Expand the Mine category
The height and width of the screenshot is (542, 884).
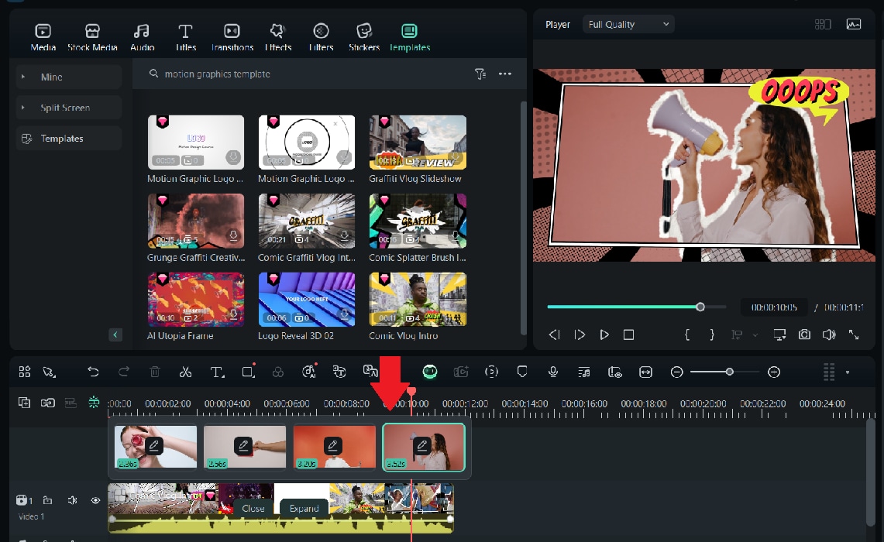[69, 77]
